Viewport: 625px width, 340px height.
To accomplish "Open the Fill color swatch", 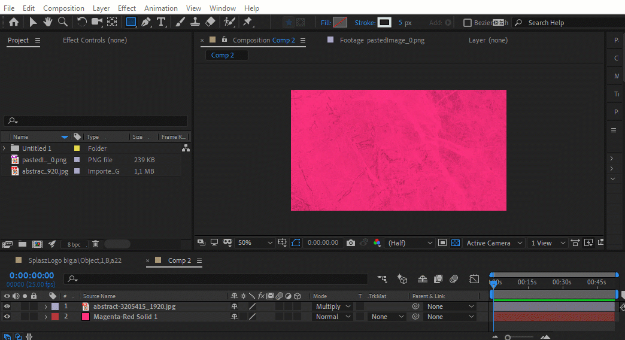I will 340,22.
